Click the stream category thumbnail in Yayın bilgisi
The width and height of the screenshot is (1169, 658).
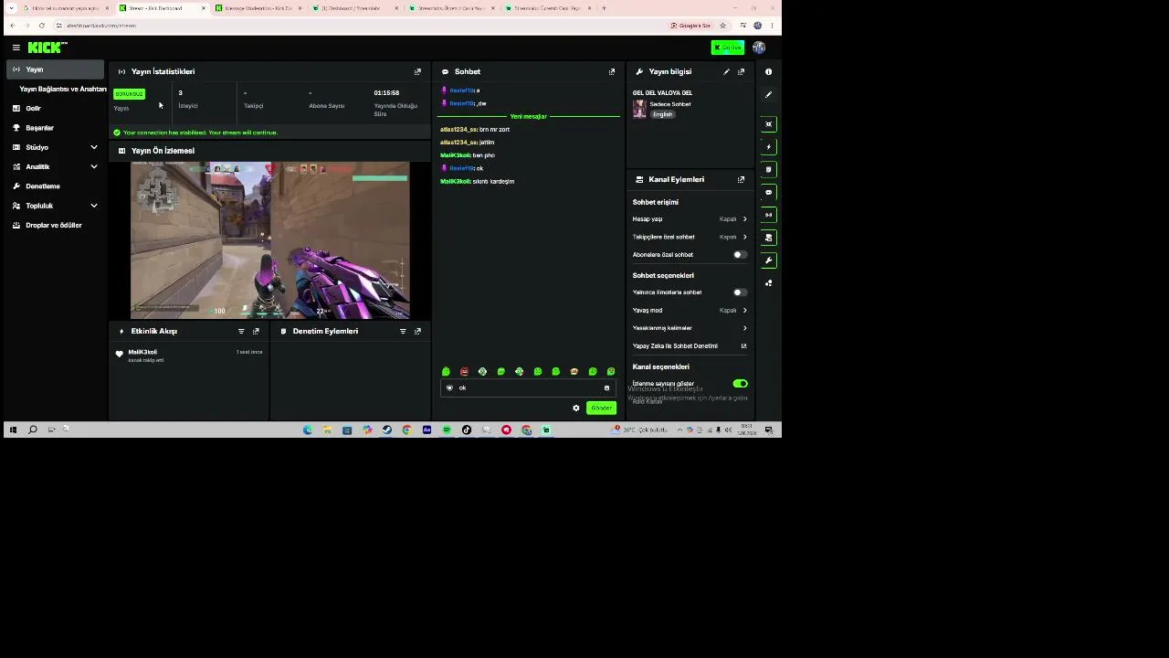tap(639, 109)
